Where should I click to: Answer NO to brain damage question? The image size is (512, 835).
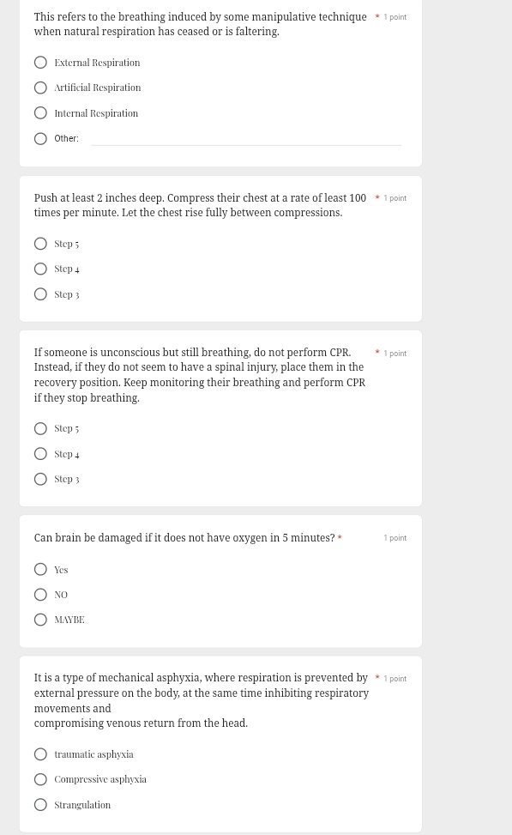tap(40, 595)
